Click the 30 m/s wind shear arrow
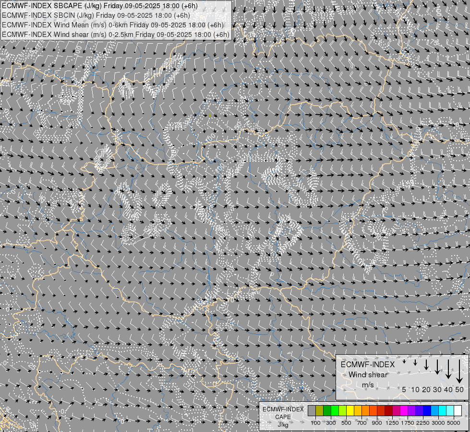The width and height of the screenshot is (470, 432). [x=437, y=367]
